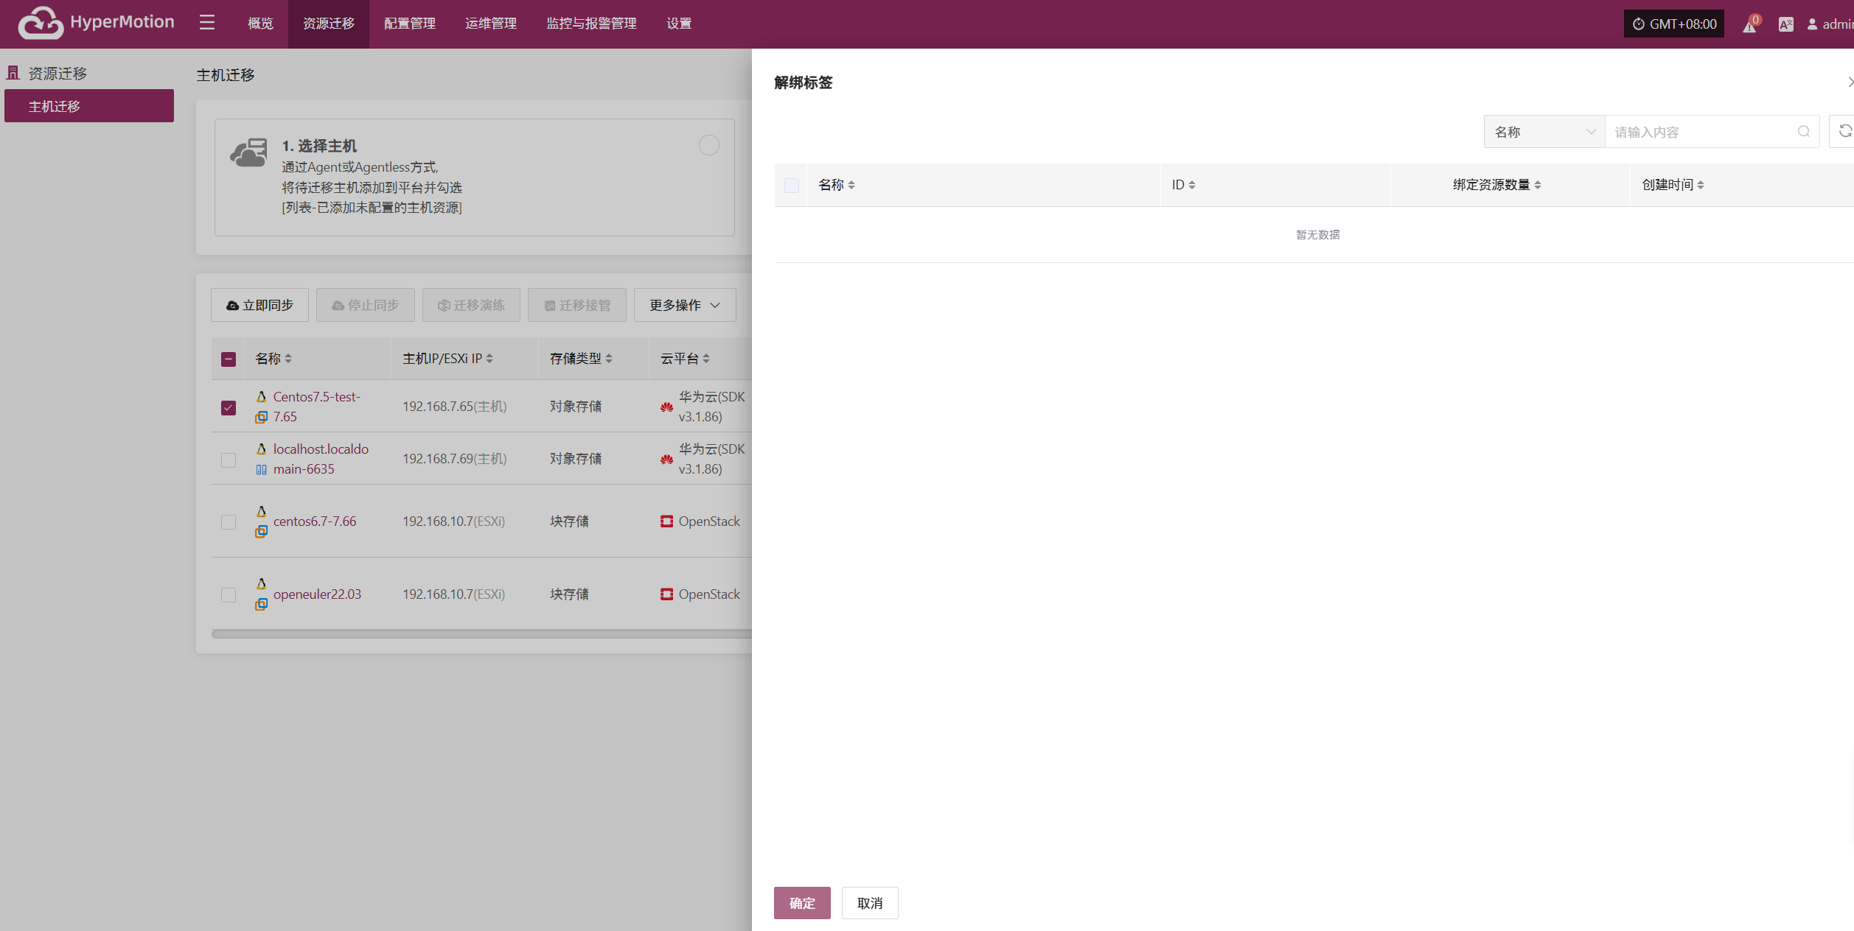Open the 设置 menu
Viewport: 1854px width, 931px height.
(679, 24)
